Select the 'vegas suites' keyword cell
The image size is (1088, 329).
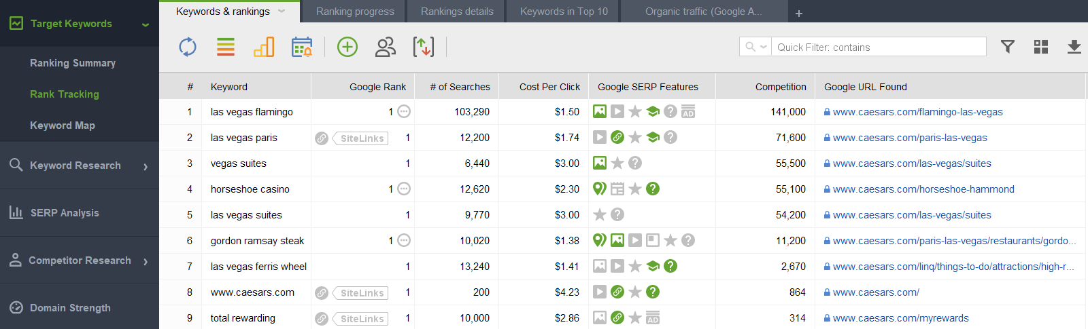pos(256,163)
